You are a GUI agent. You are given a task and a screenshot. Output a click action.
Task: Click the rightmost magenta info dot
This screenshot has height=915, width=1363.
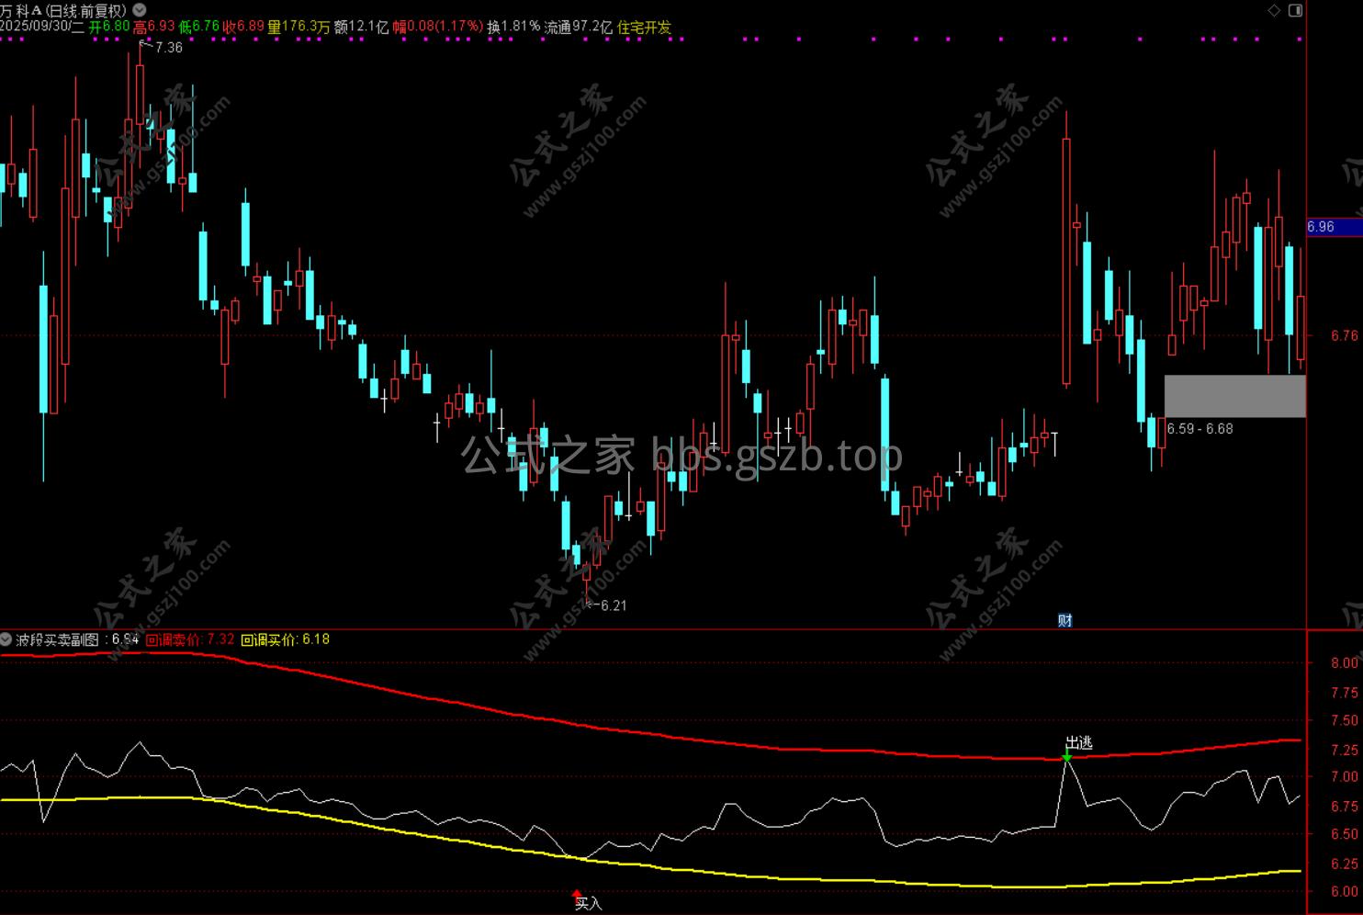click(x=1300, y=40)
